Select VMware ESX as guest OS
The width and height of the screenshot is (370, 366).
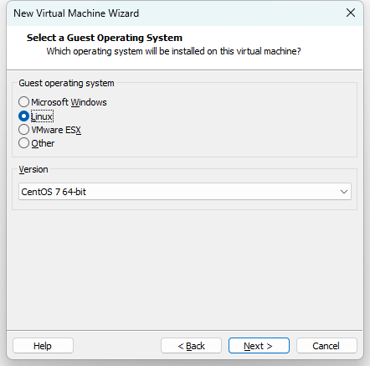(x=23, y=130)
